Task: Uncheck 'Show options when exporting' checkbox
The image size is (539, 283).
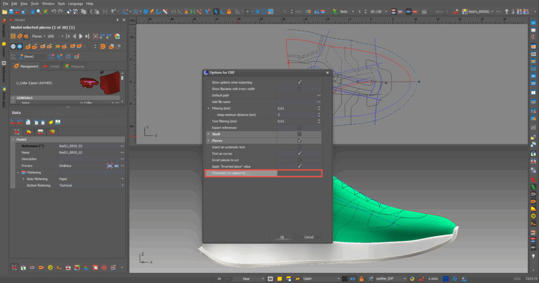Action: (299, 82)
